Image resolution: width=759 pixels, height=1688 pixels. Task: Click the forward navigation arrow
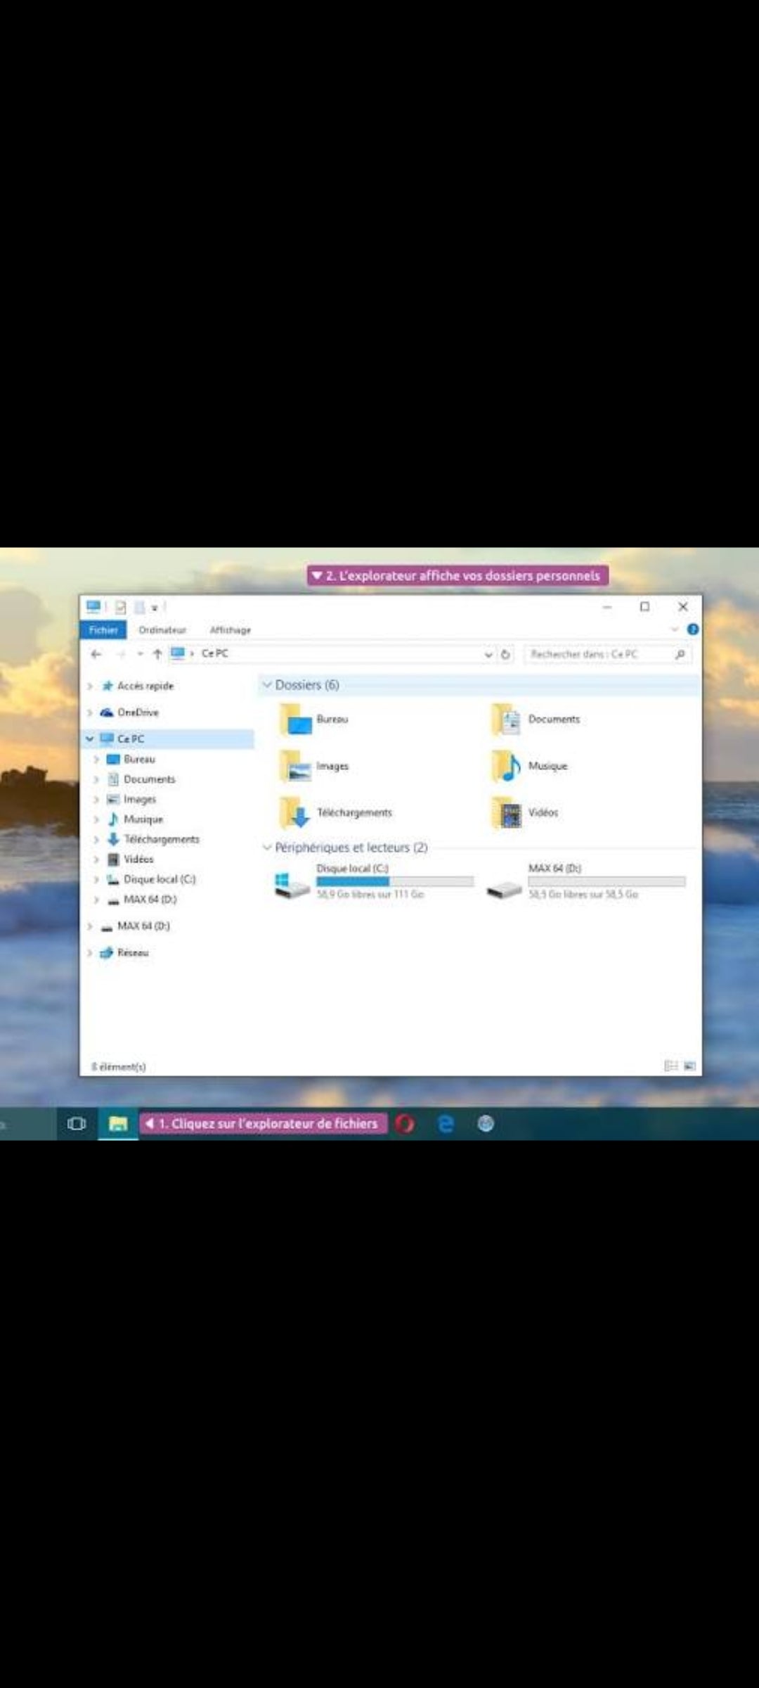[121, 654]
